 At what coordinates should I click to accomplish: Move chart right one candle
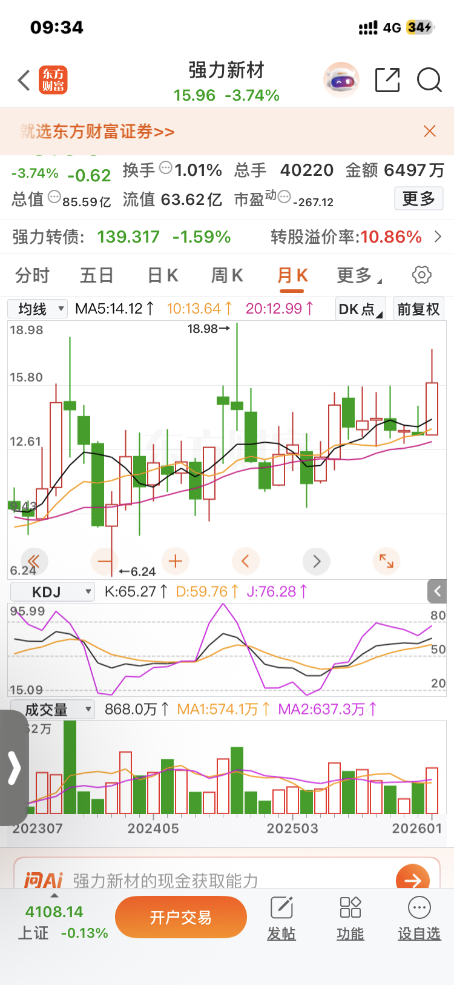click(317, 561)
